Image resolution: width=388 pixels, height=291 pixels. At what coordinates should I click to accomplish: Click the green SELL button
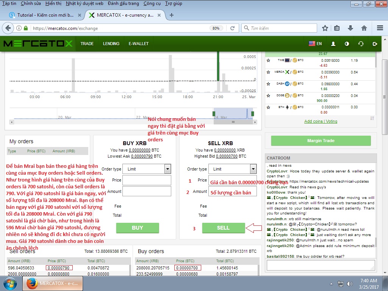coord(224,228)
